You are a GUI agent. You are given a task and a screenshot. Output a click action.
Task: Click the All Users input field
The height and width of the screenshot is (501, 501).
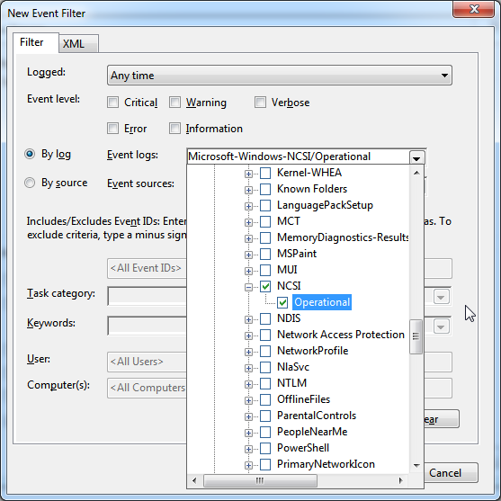click(147, 362)
